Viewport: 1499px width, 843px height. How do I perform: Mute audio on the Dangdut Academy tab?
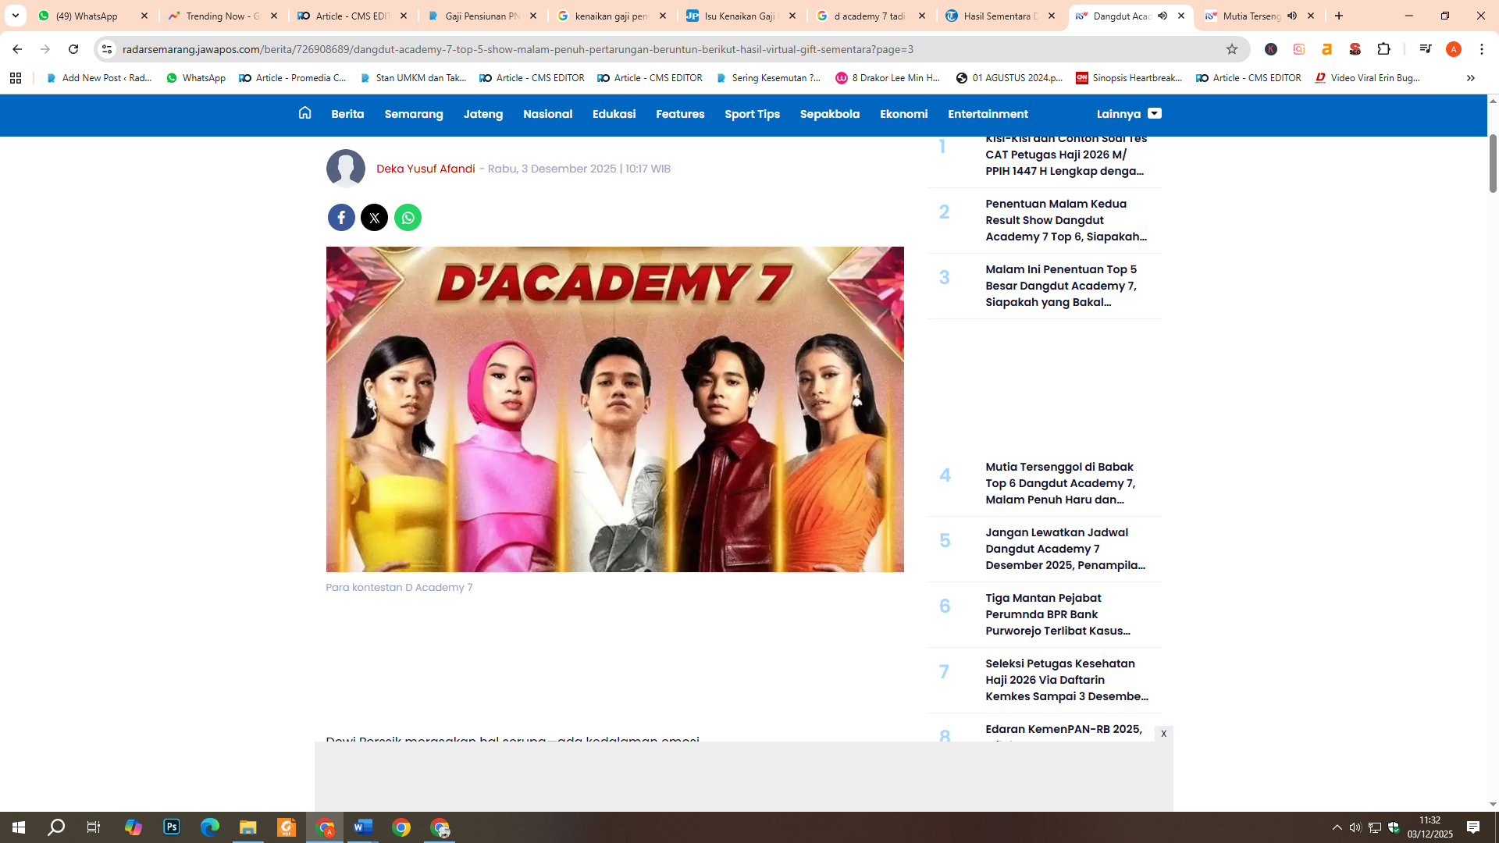(x=1163, y=16)
